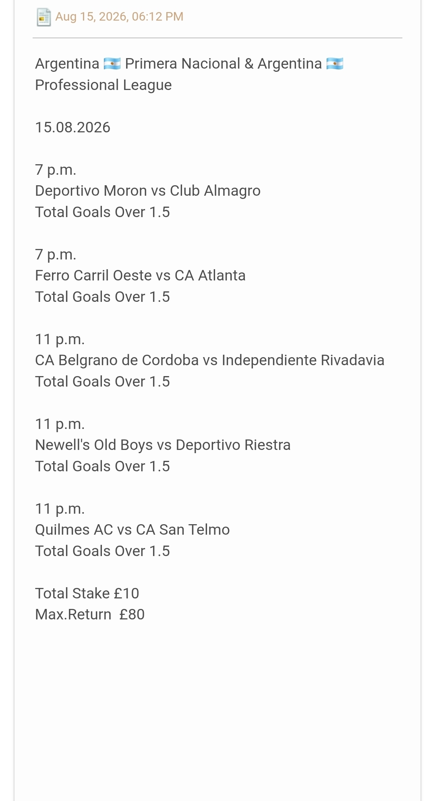The width and height of the screenshot is (435, 801).
Task: Click the first Argentina flag emoji
Action: pos(112,64)
